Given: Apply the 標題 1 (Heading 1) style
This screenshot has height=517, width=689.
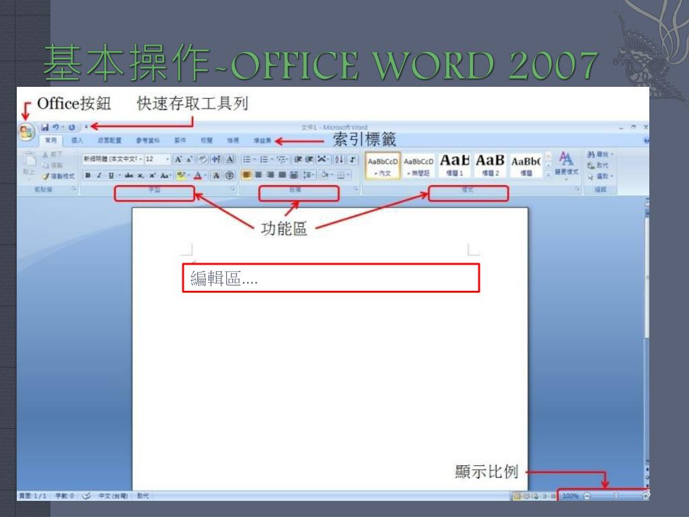Looking at the screenshot, I should pyautogui.click(x=455, y=166).
